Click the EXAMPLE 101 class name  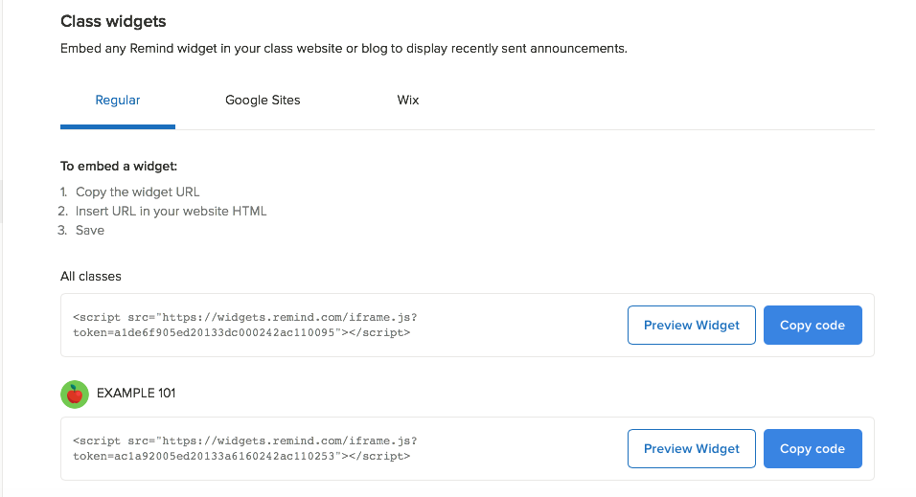click(x=136, y=394)
